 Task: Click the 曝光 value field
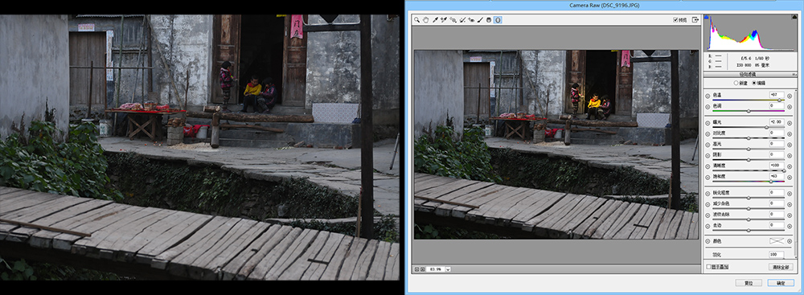[x=777, y=122]
